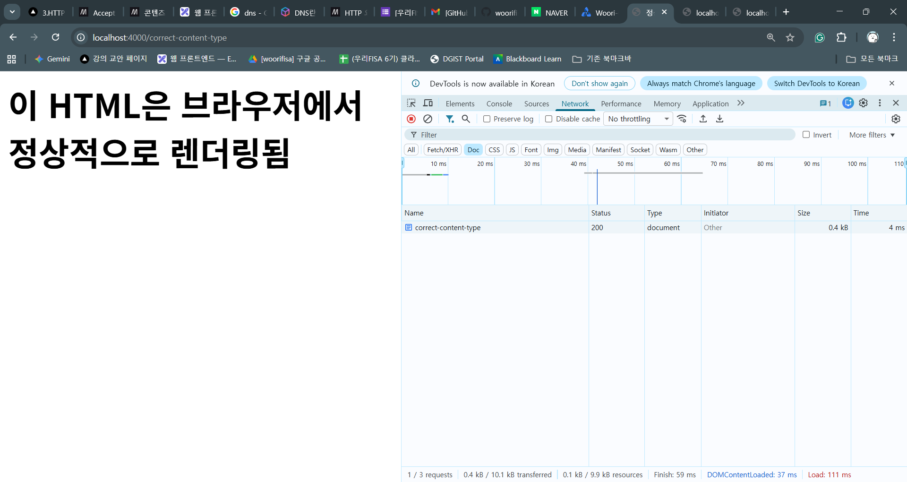Switch to the Performance tab

coord(621,103)
